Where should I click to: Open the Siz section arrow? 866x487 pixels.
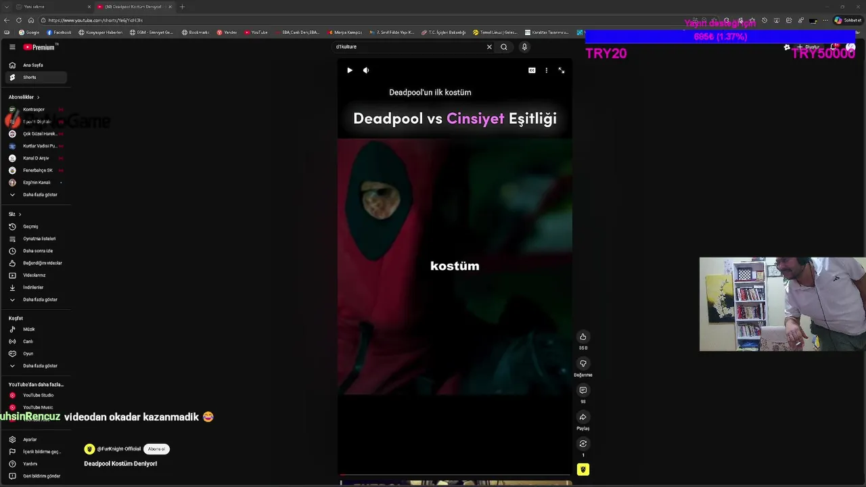pyautogui.click(x=20, y=214)
